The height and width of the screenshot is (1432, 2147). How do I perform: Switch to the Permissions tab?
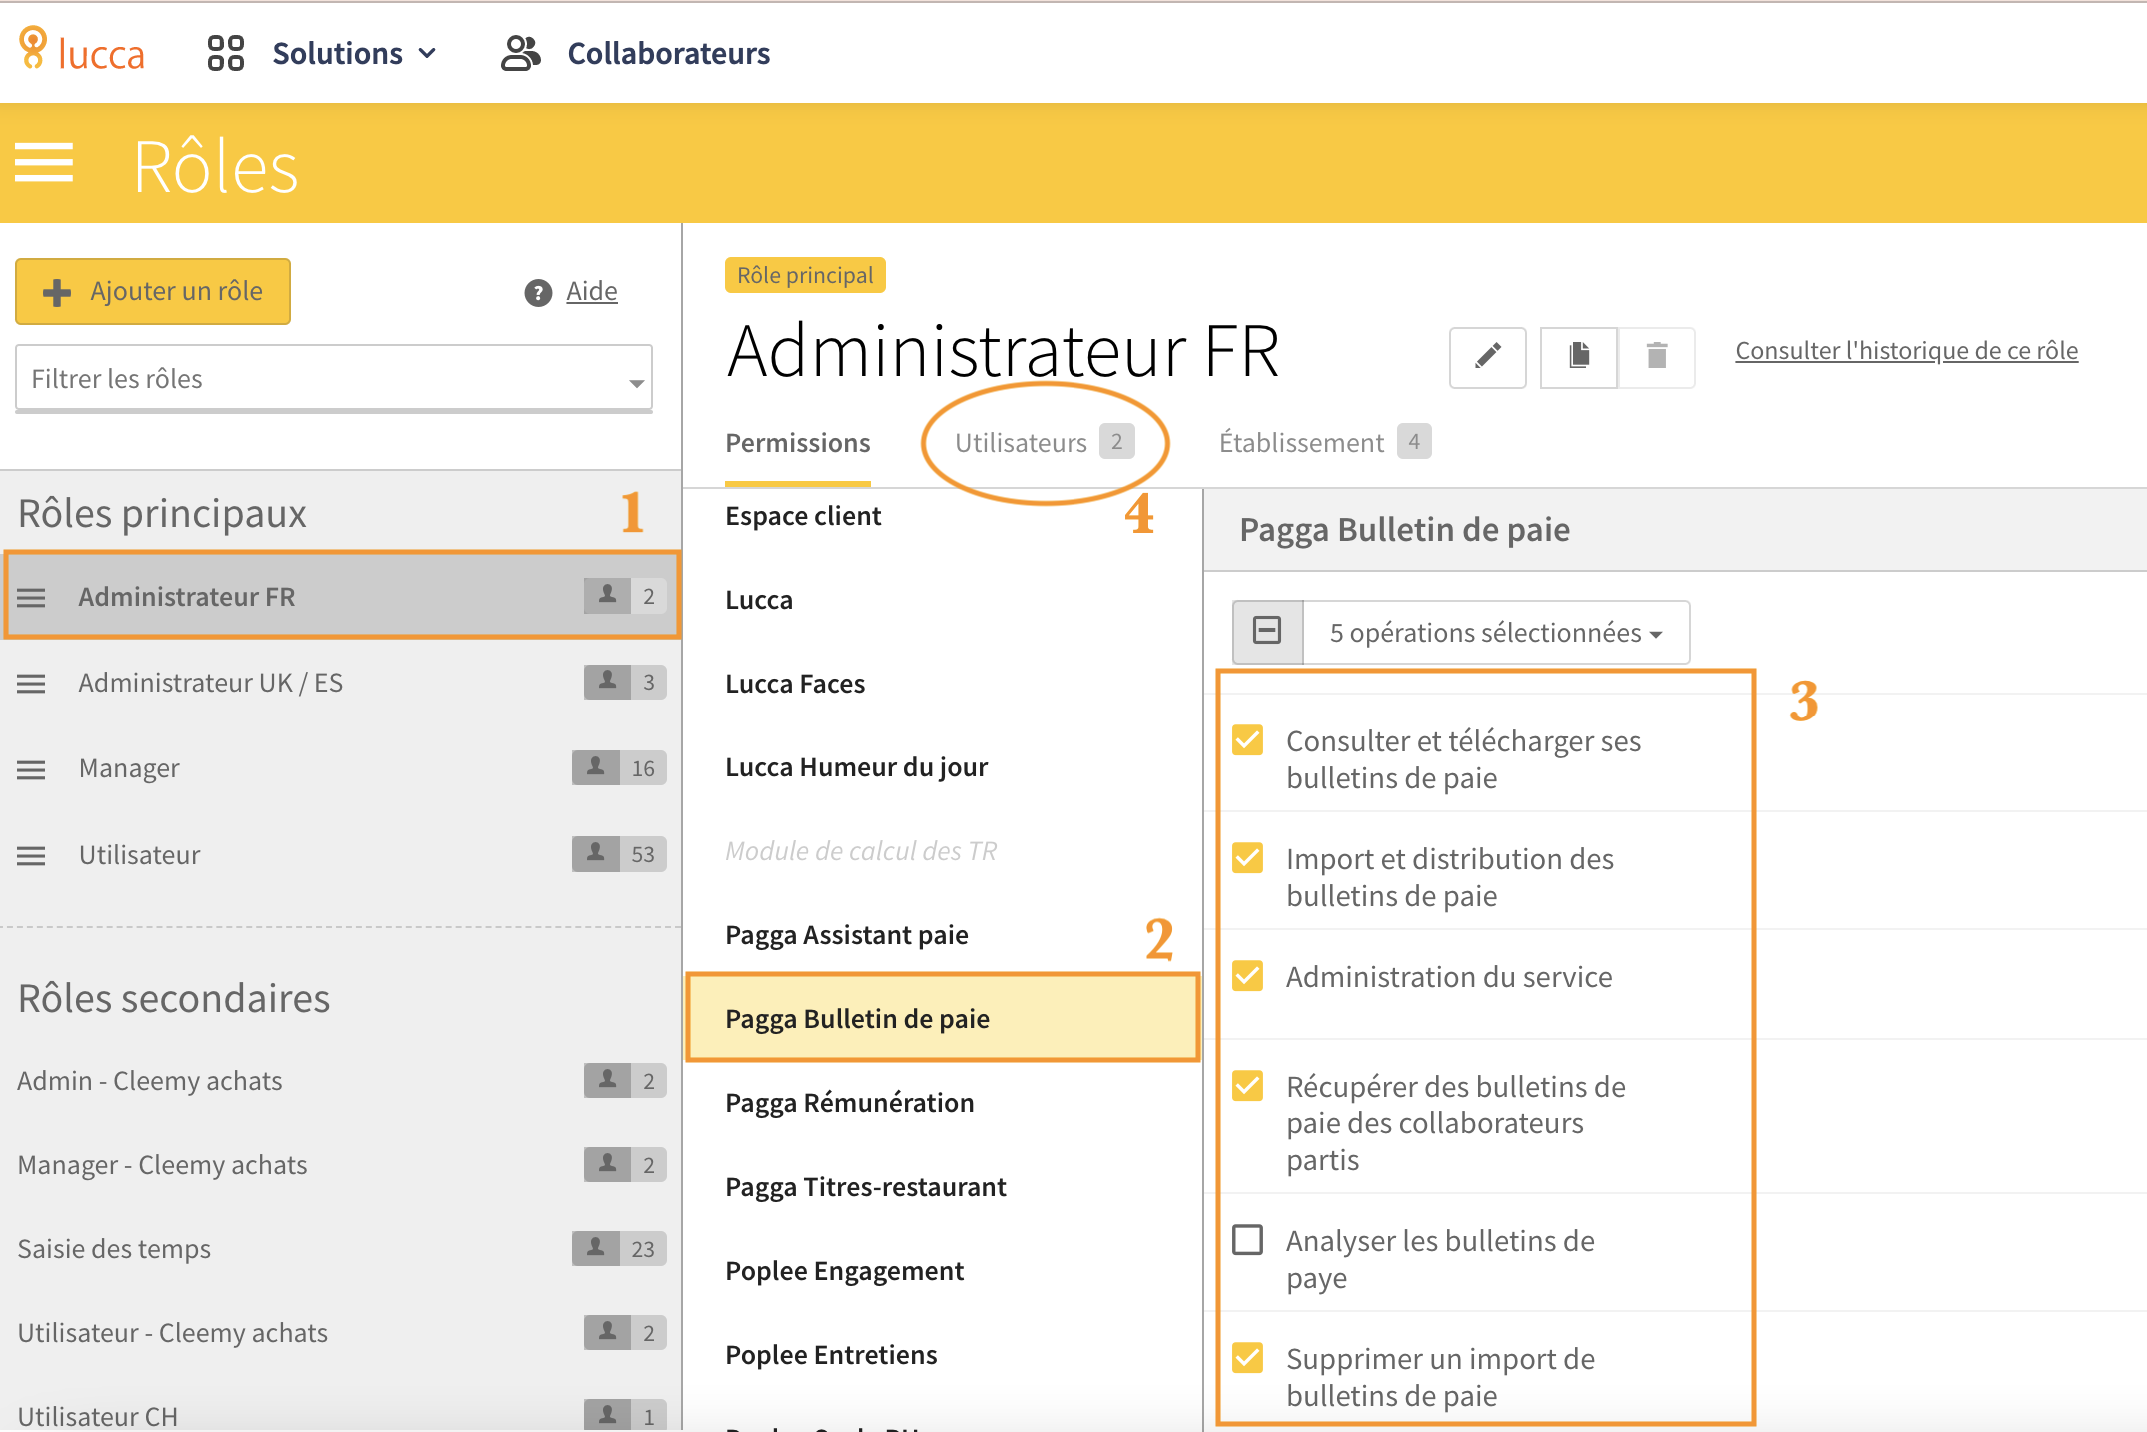coord(798,443)
